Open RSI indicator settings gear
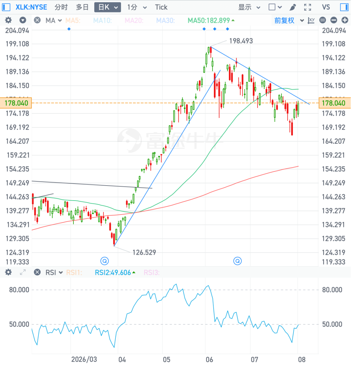The width and height of the screenshot is (351, 365). pyautogui.click(x=8, y=272)
